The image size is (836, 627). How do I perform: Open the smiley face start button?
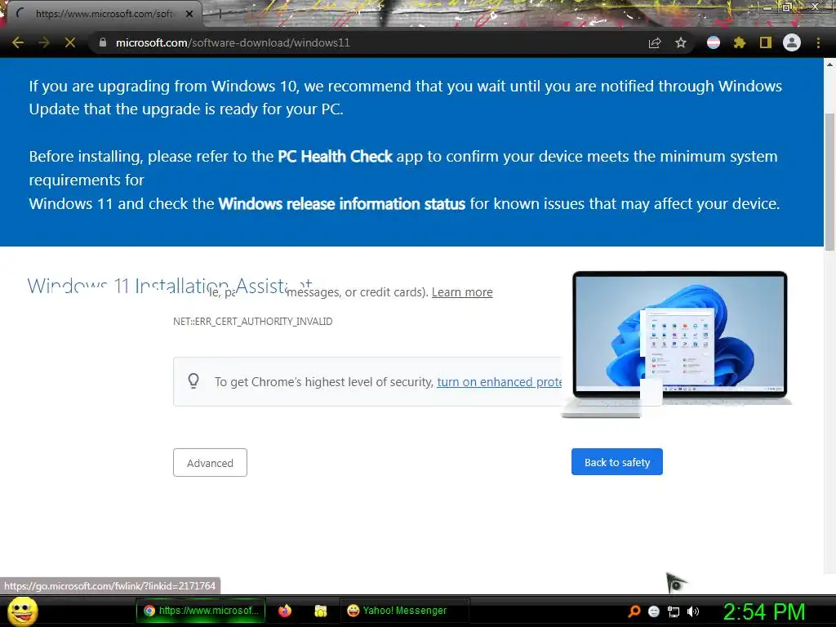click(x=22, y=611)
